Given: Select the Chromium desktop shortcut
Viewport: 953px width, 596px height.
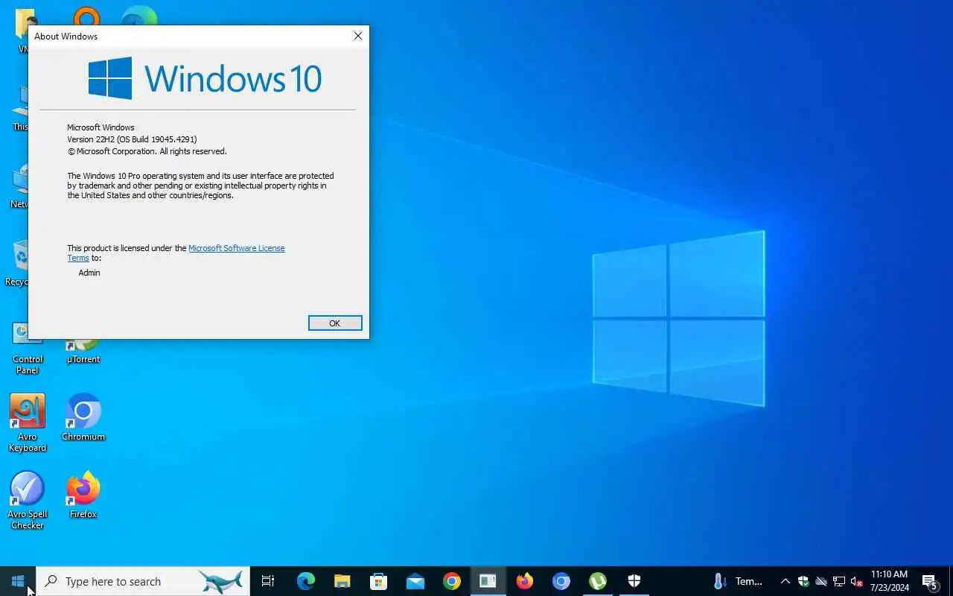Looking at the screenshot, I should click(x=83, y=418).
